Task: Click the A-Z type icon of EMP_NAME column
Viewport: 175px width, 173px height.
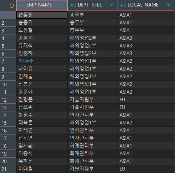Action: tap(22, 5)
